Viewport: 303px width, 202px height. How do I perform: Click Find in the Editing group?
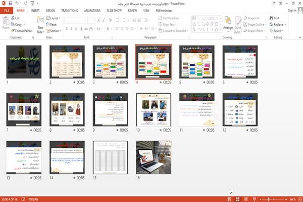(274, 18)
